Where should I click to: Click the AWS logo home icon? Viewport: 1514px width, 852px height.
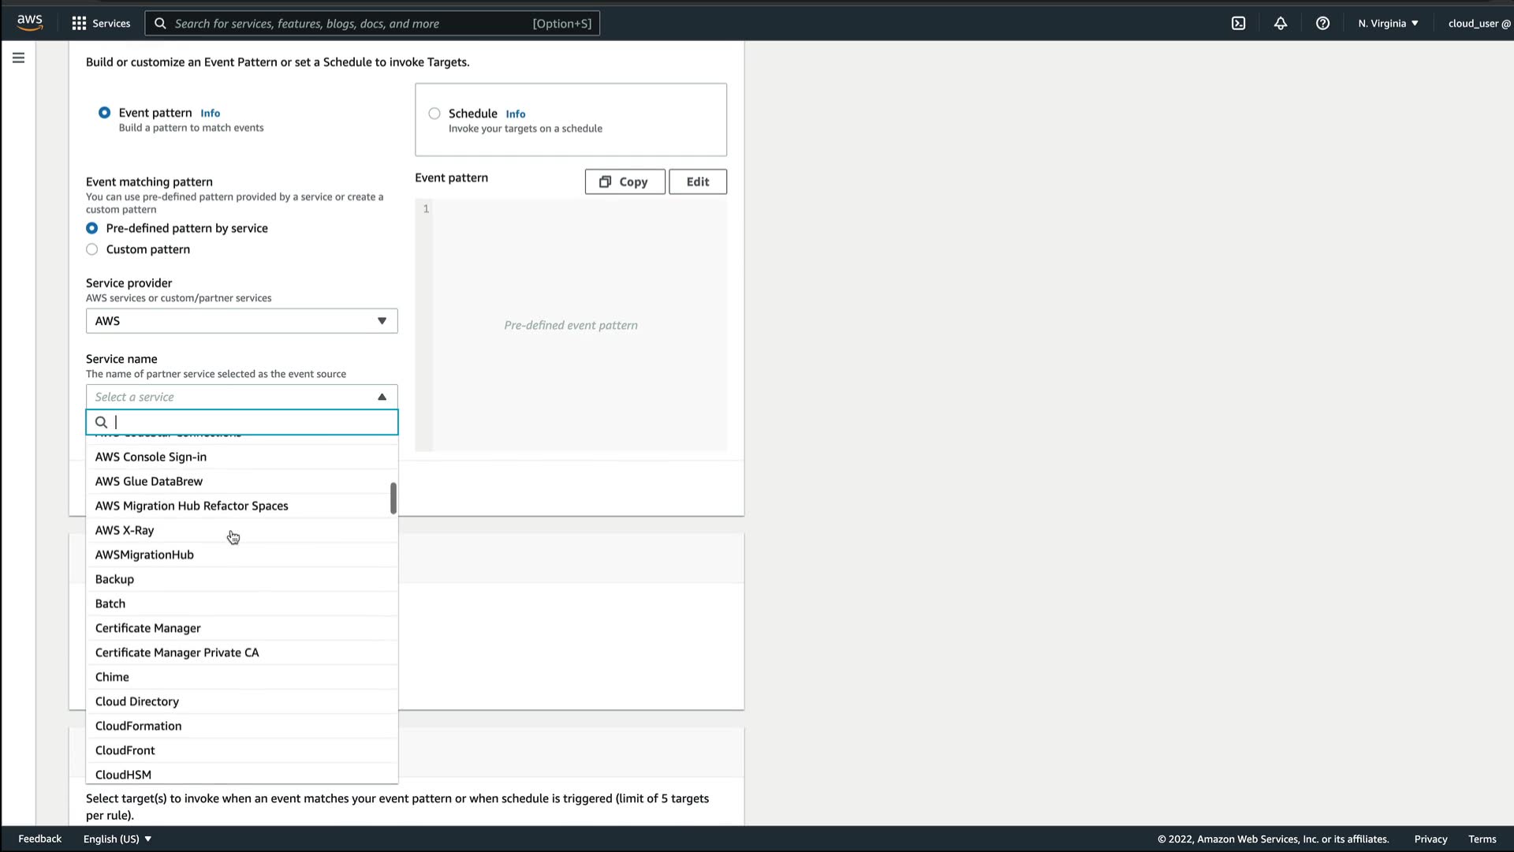(30, 23)
